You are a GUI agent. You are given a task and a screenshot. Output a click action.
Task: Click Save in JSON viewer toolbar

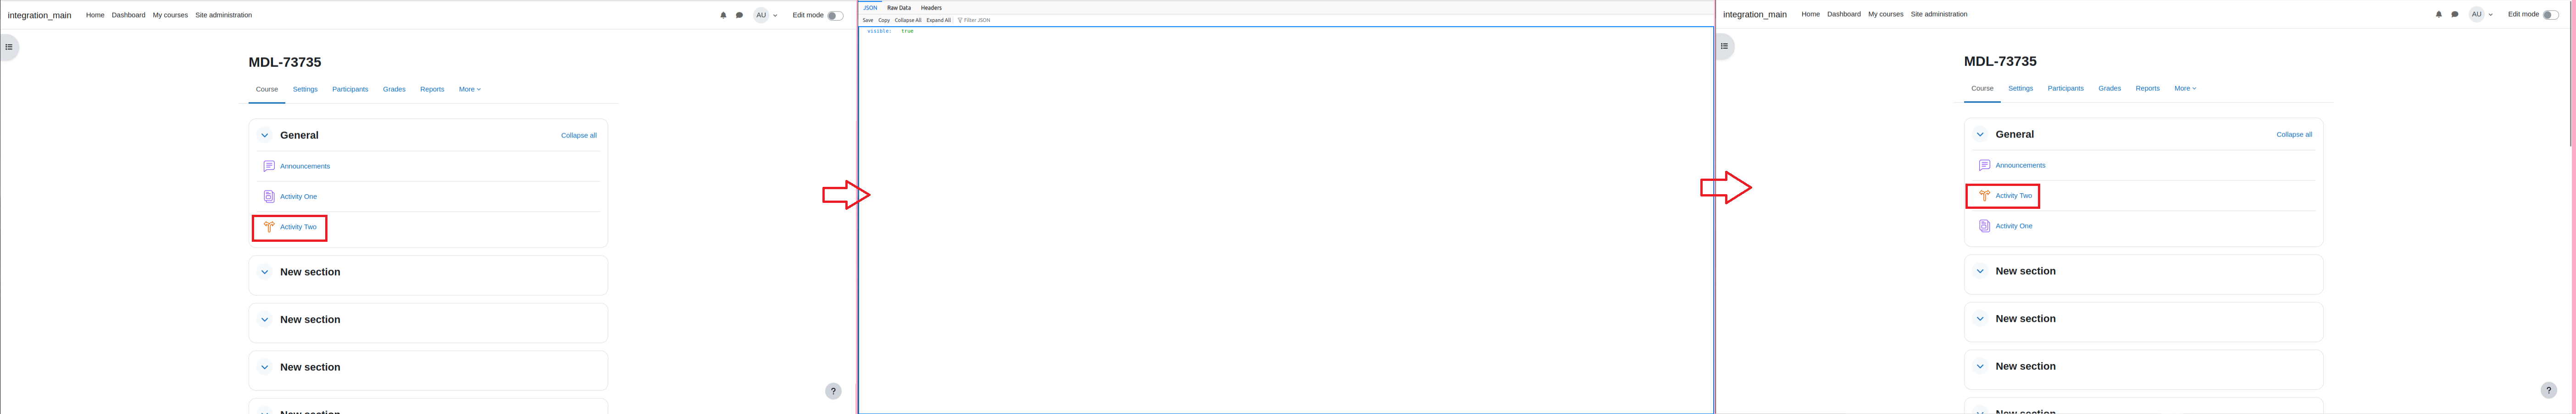[x=868, y=20]
